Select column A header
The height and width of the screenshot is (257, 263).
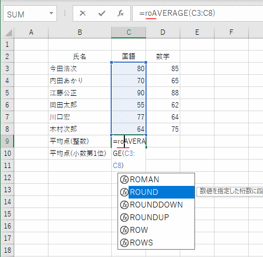coord(31,33)
